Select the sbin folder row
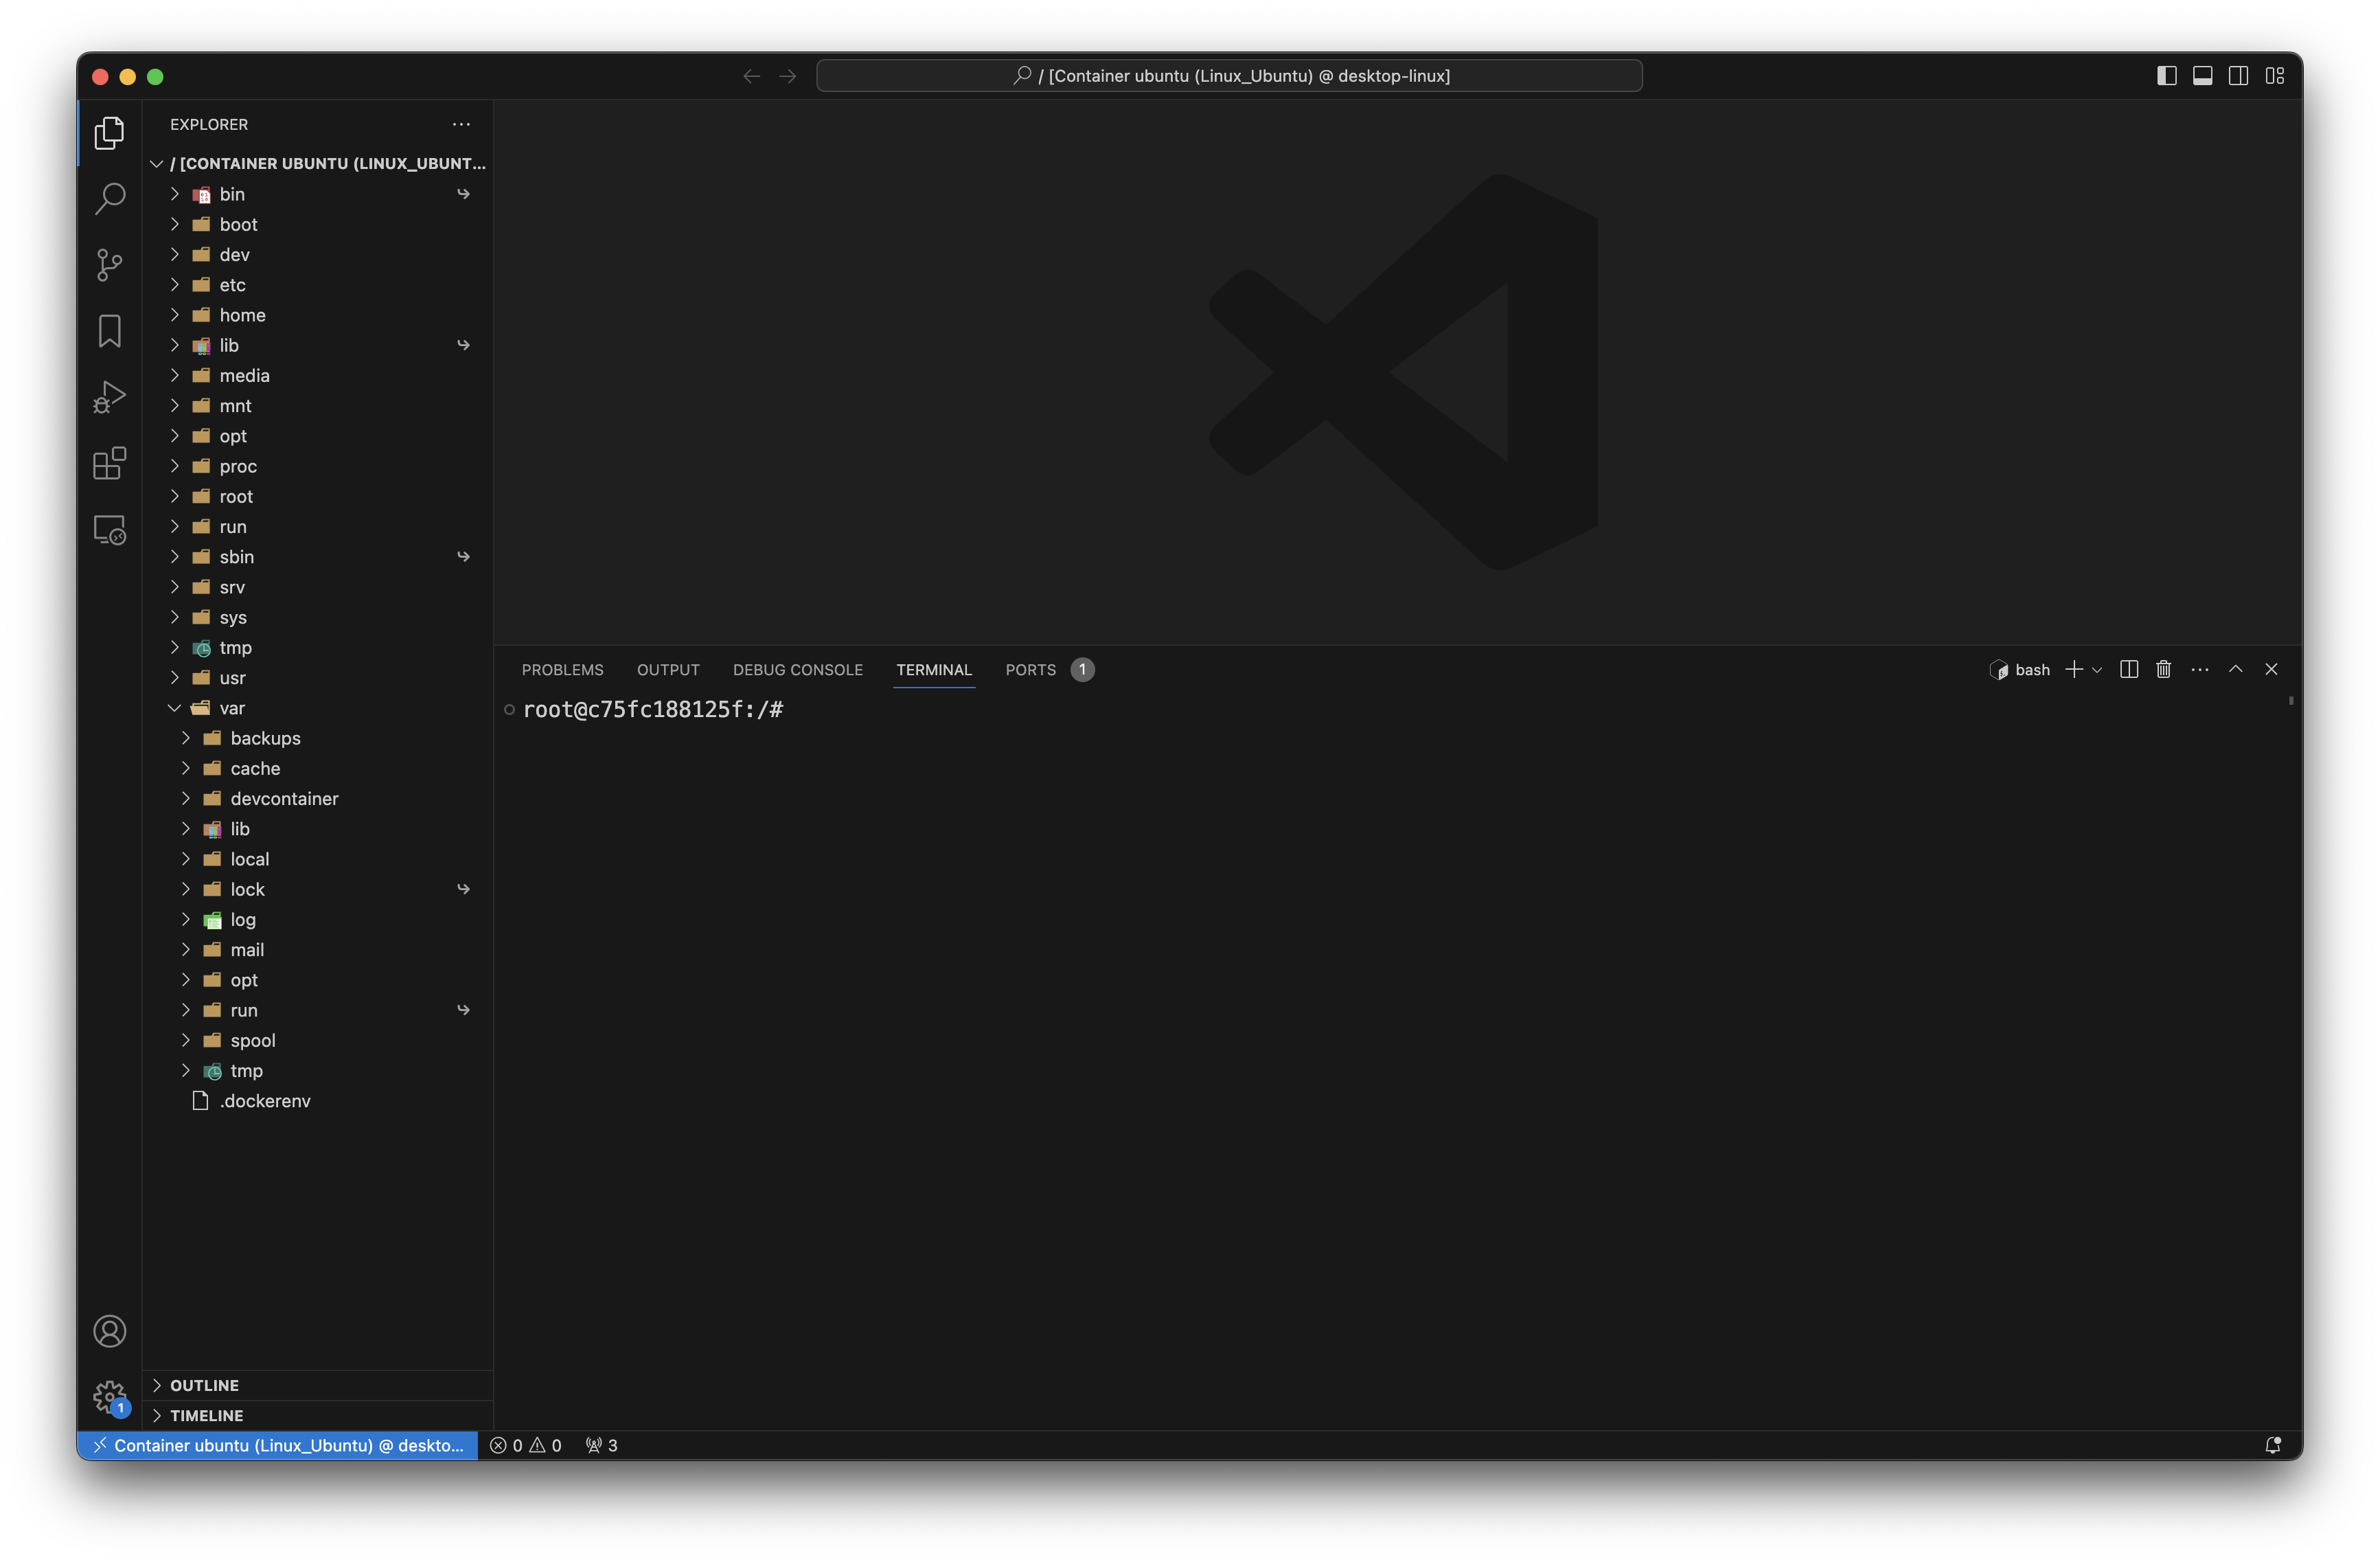 [x=318, y=556]
